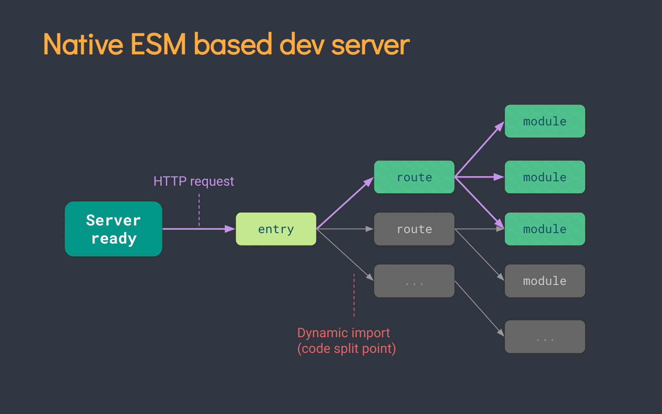Click the Server ready node

pyautogui.click(x=113, y=229)
